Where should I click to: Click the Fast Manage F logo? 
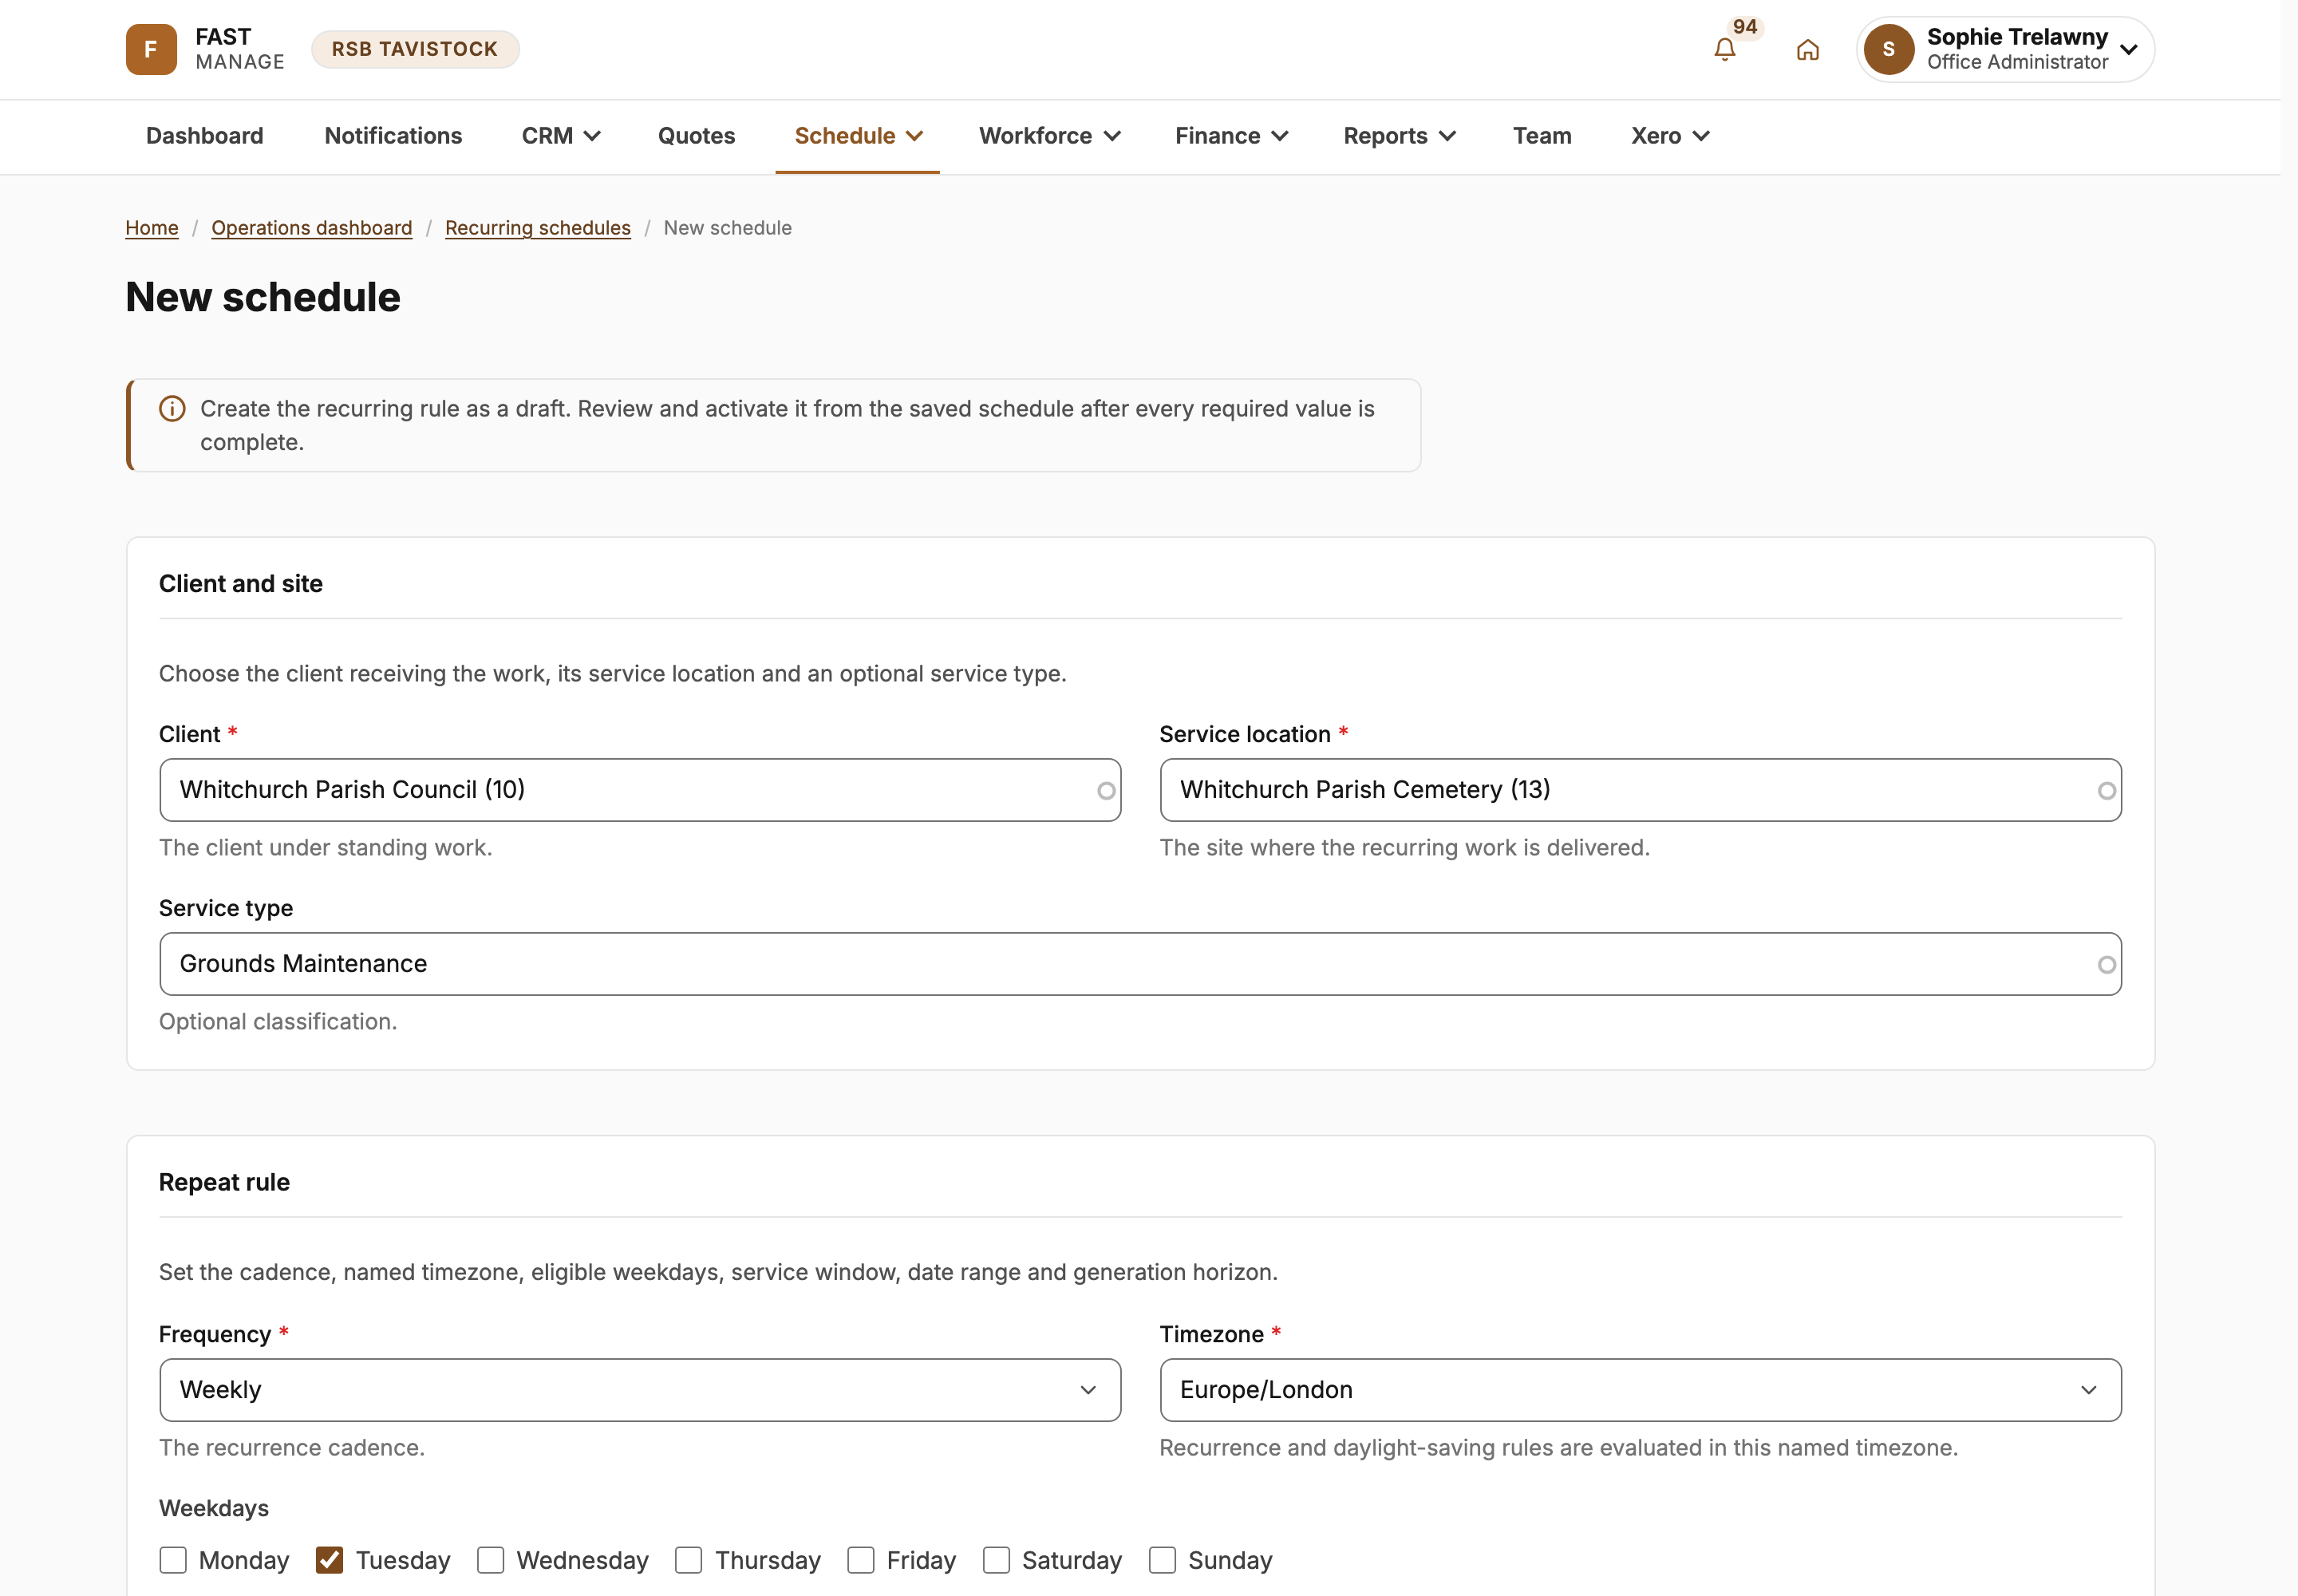click(x=151, y=49)
